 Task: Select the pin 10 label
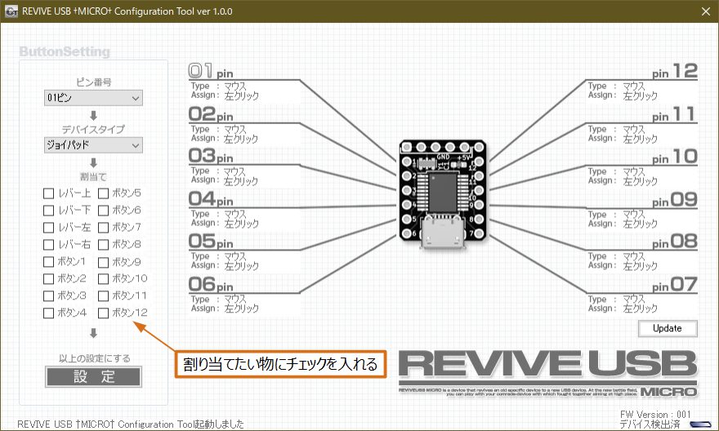point(675,157)
